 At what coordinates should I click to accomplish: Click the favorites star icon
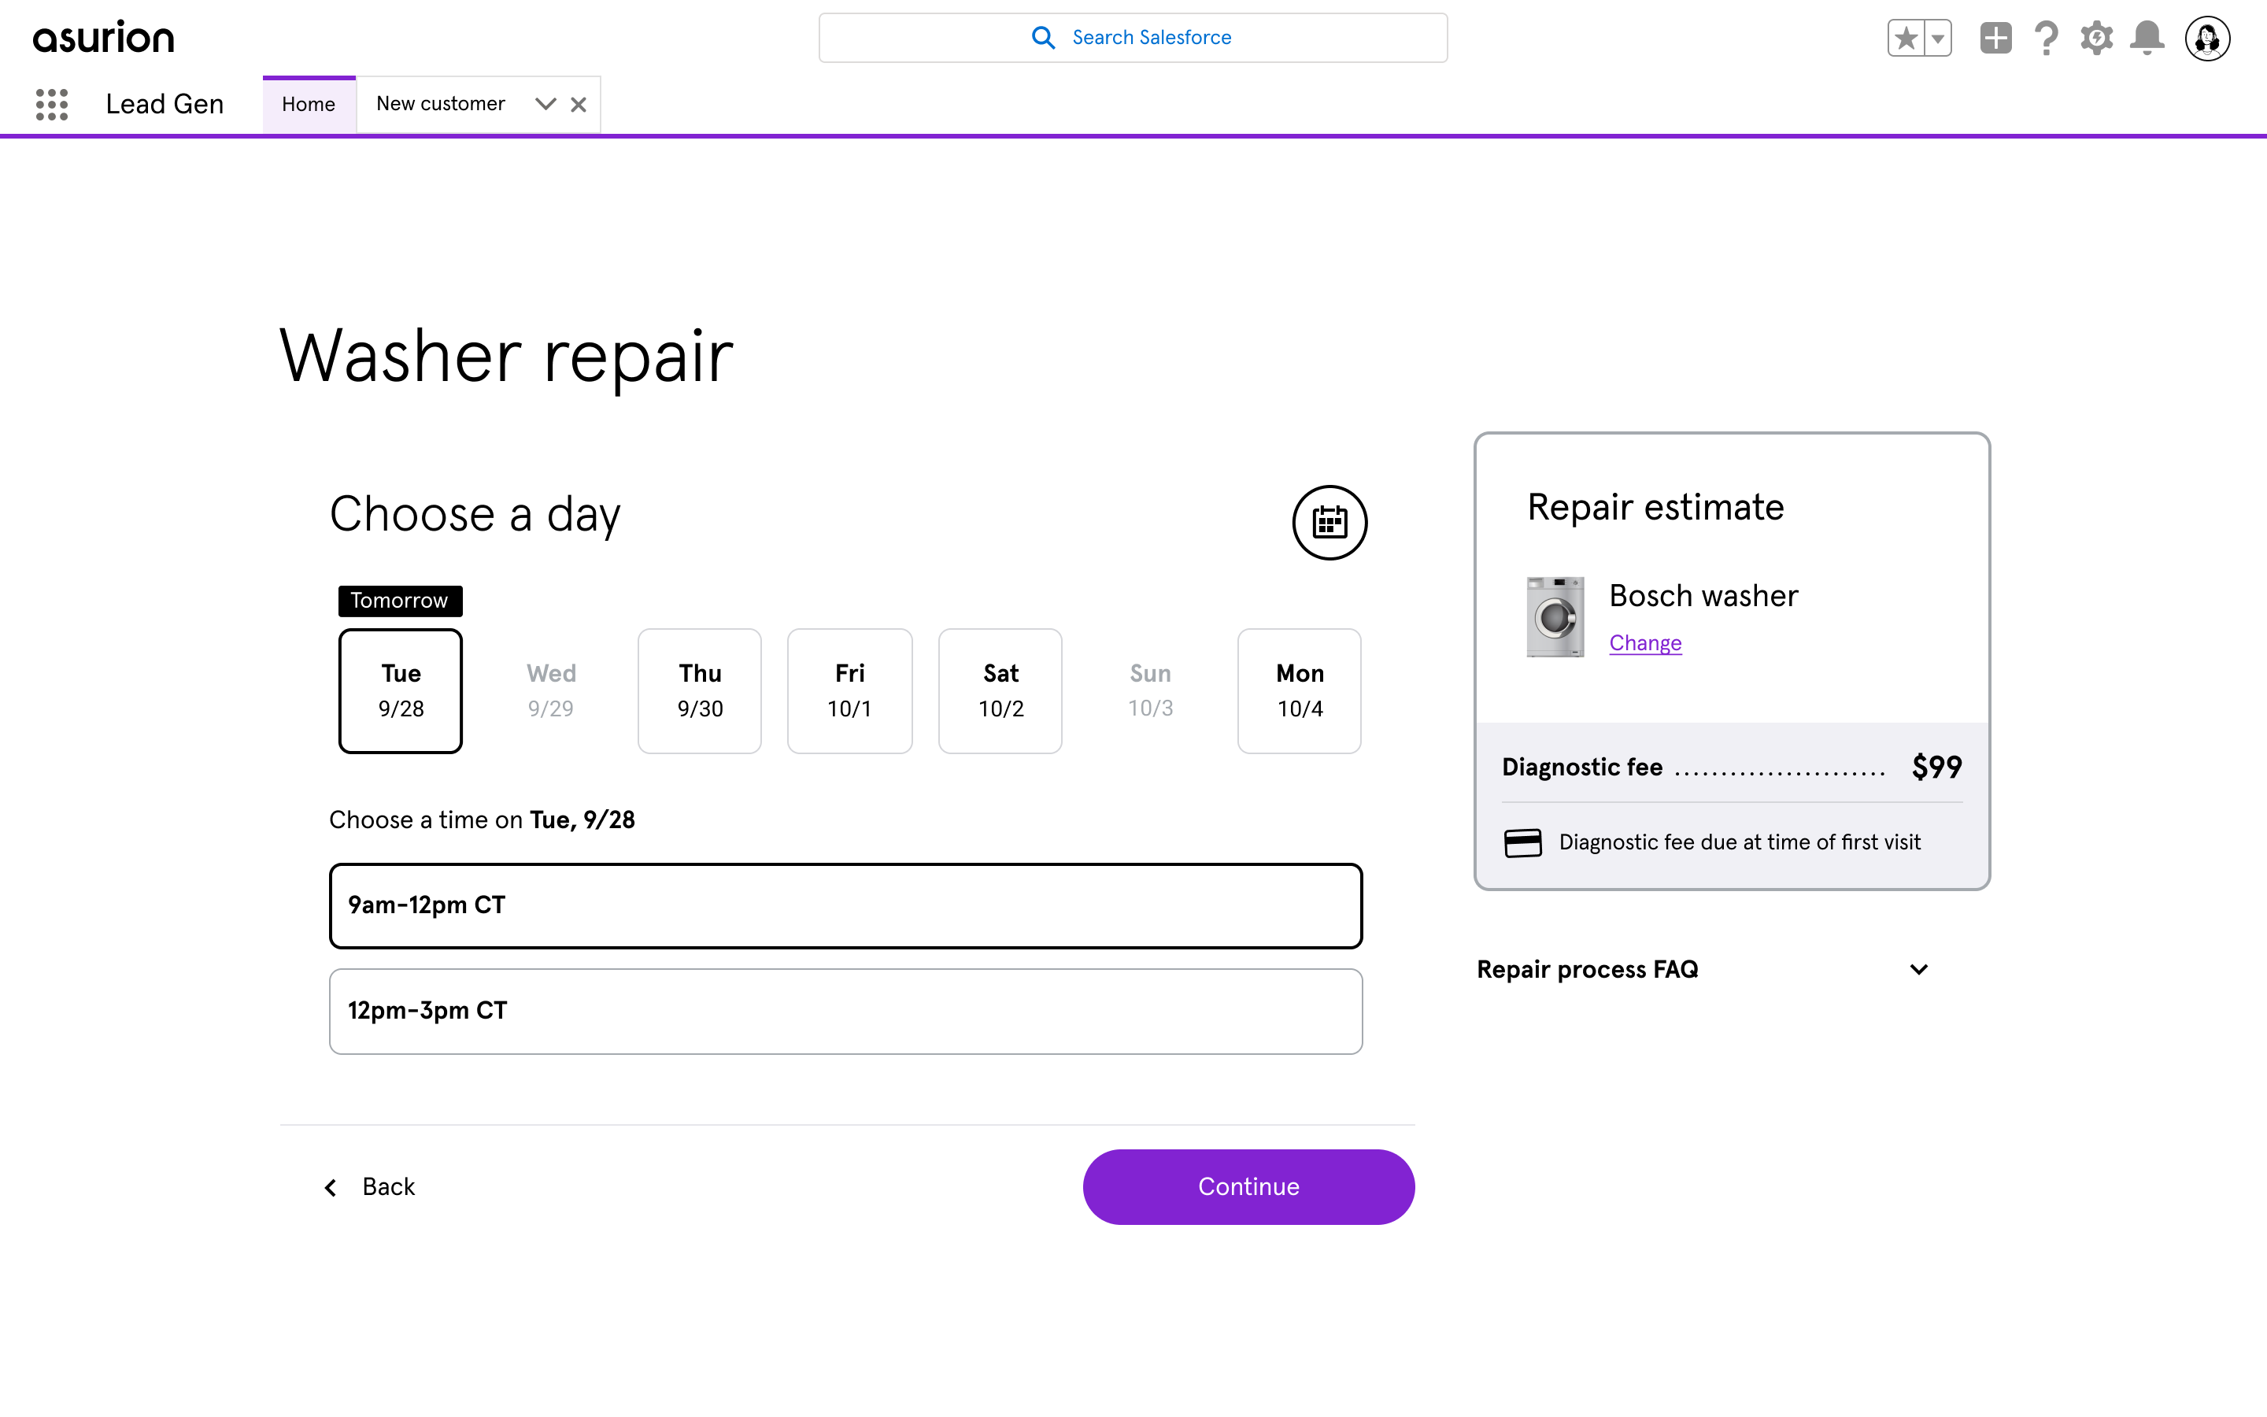coord(1906,39)
